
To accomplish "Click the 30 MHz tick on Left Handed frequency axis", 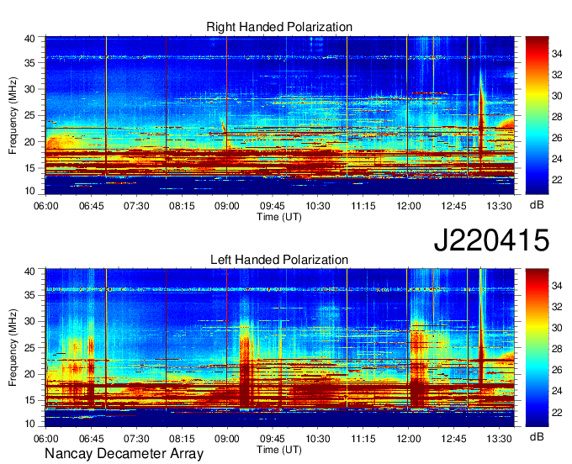I will pyautogui.click(x=29, y=321).
